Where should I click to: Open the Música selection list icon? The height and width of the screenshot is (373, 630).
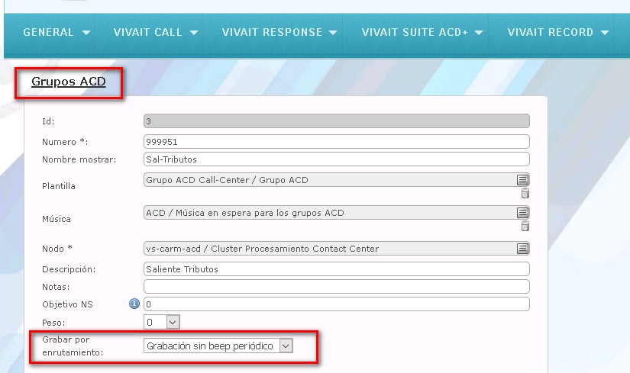tap(522, 213)
